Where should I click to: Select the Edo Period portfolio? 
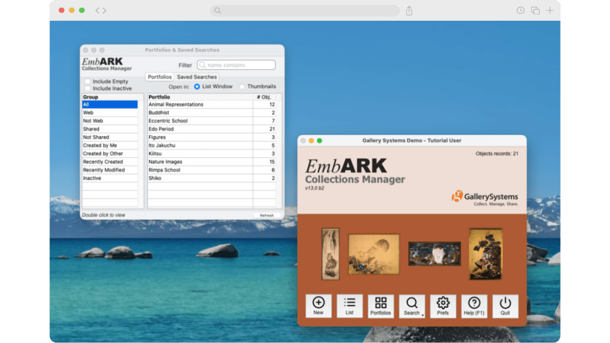pos(211,129)
